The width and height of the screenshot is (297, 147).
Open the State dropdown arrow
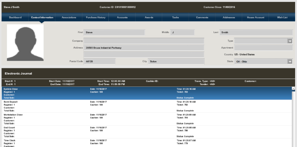point(290,62)
